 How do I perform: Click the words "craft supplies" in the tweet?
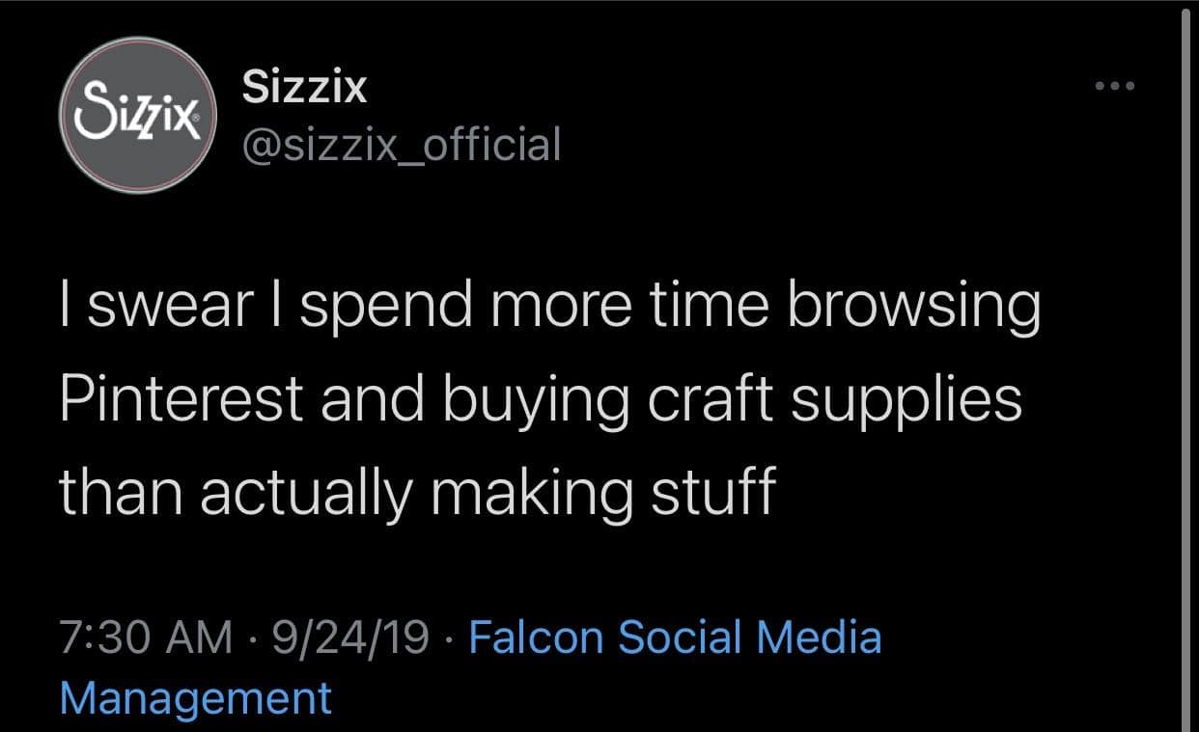pyautogui.click(x=834, y=399)
